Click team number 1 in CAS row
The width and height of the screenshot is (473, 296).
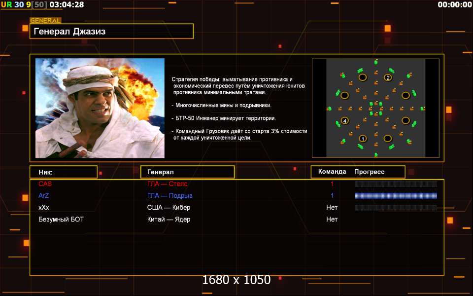click(x=332, y=184)
